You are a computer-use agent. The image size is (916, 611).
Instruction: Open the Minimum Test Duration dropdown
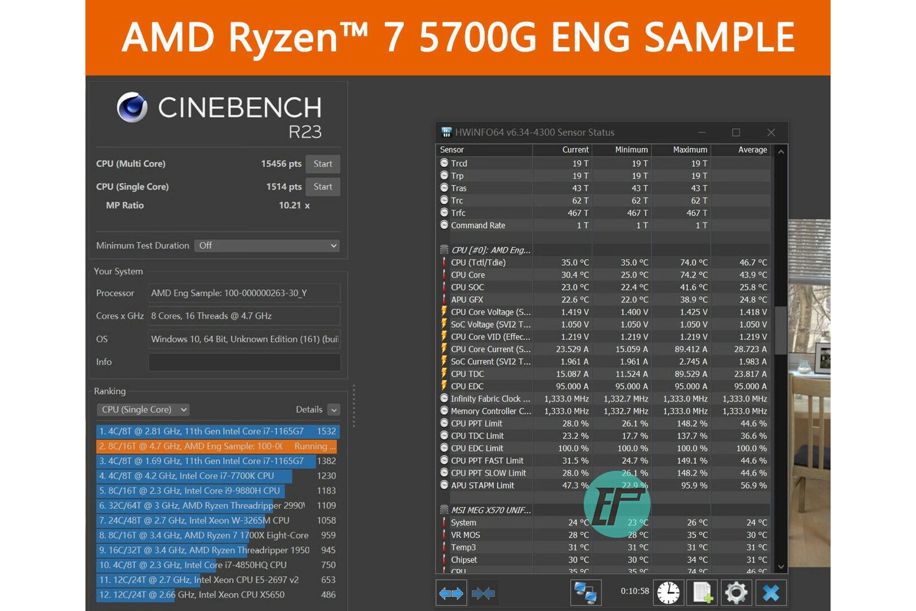pyautogui.click(x=267, y=245)
